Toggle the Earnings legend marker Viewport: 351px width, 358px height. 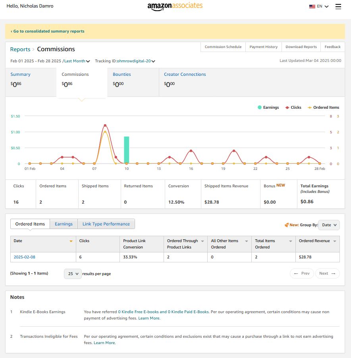260,107
